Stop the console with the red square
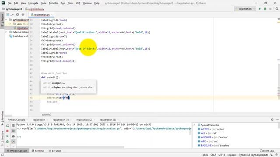280x157 pixels. click(7, 131)
